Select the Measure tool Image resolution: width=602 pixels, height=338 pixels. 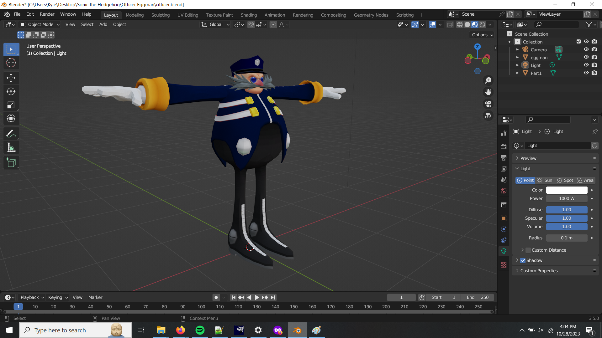pos(11,147)
